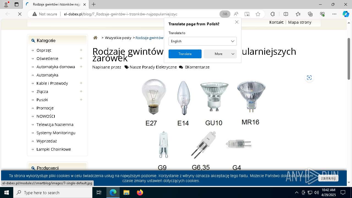Viewport: 352px width, 198px height.
Task: Add page to favorites star
Action: pos(258,14)
